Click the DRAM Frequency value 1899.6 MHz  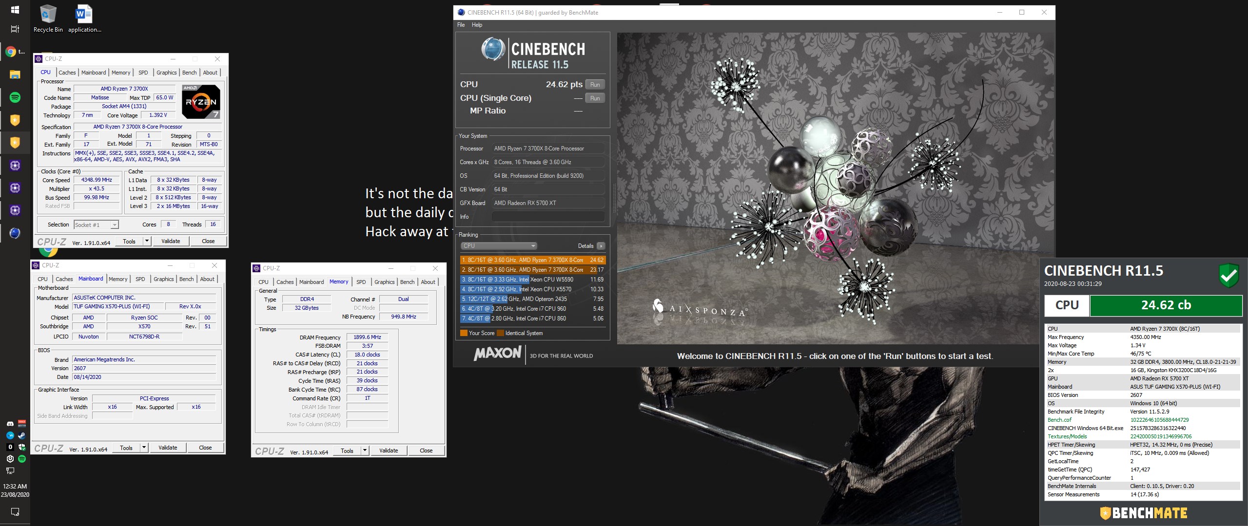coord(367,337)
